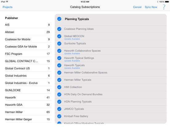Select Herman Miller publisher with 65 catalogs

(x=28, y=112)
